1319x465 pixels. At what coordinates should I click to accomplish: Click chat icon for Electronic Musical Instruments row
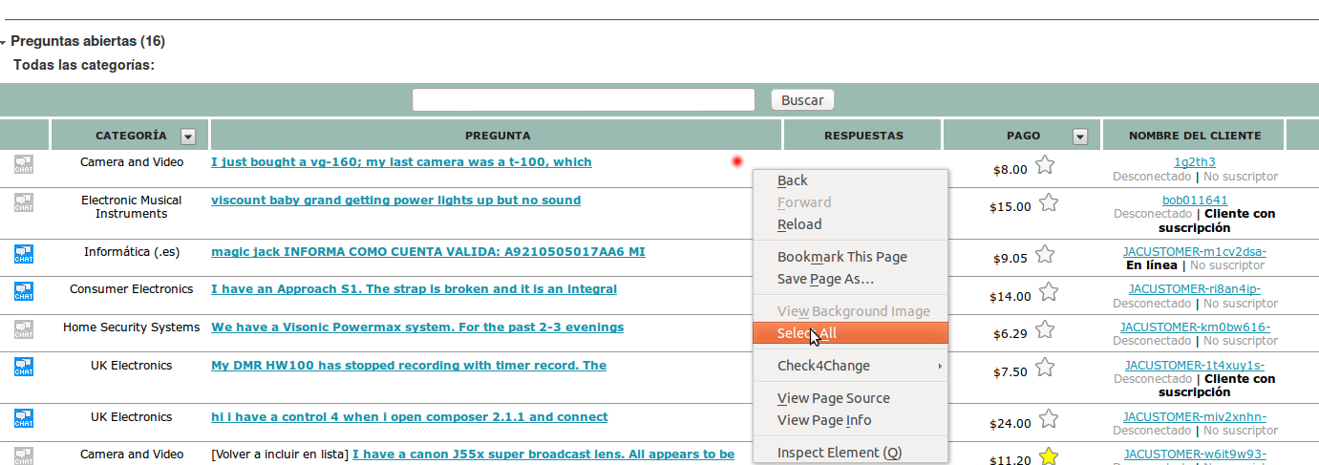click(x=24, y=202)
